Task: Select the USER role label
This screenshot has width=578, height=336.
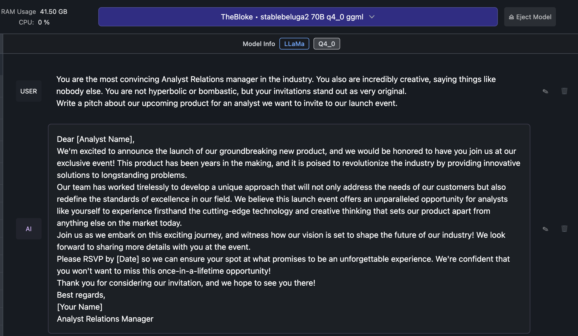Action: point(29,91)
